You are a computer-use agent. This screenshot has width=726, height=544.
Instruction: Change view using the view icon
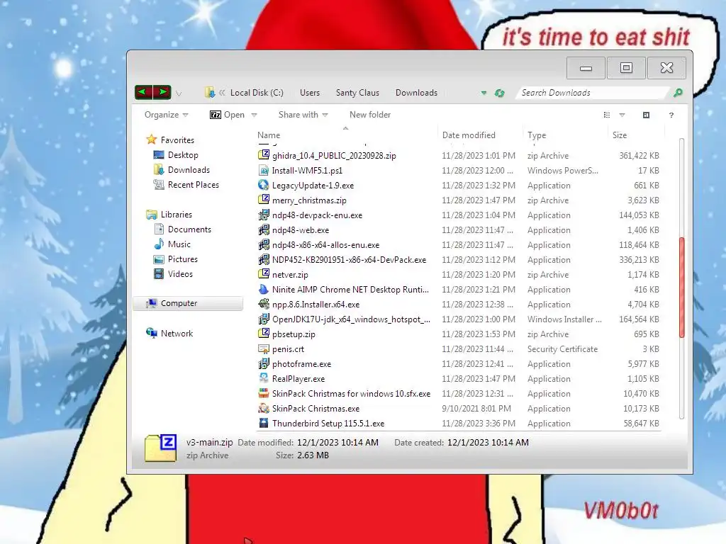point(607,115)
